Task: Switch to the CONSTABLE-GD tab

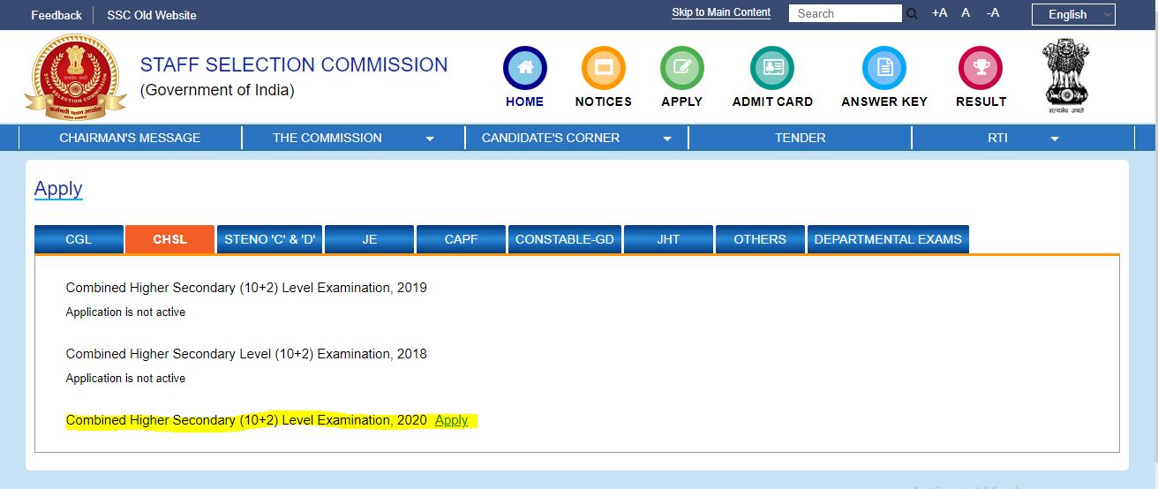Action: coord(565,239)
